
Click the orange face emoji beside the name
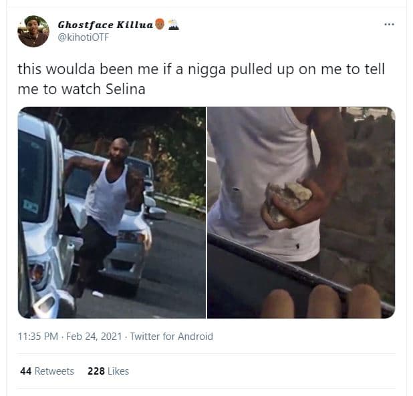pyautogui.click(x=160, y=24)
